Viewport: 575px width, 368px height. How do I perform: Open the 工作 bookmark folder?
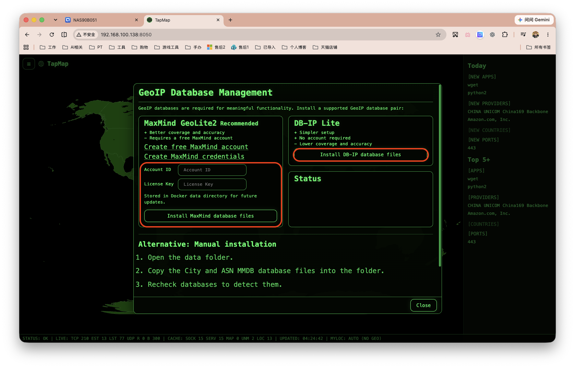(48, 47)
